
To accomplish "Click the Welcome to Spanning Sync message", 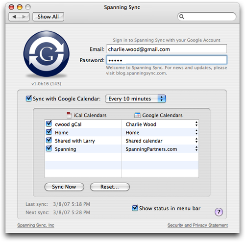I will click(x=167, y=71).
